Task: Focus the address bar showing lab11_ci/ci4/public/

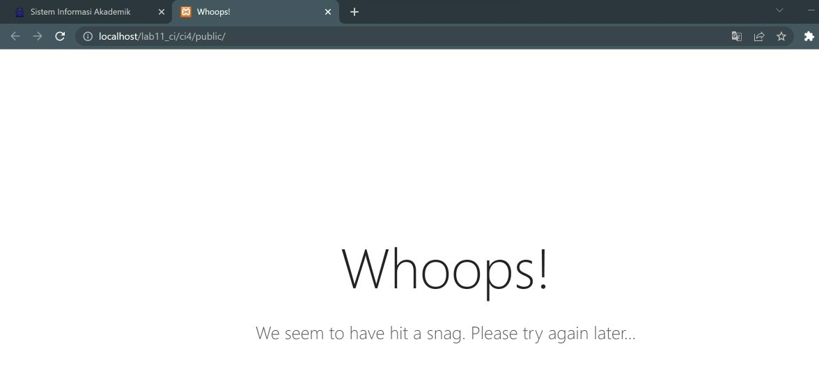Action: point(407,36)
